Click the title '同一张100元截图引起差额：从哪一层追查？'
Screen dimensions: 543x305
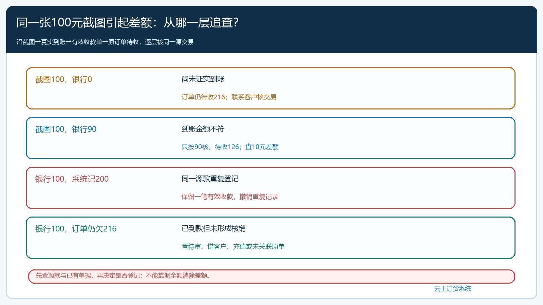click(128, 22)
